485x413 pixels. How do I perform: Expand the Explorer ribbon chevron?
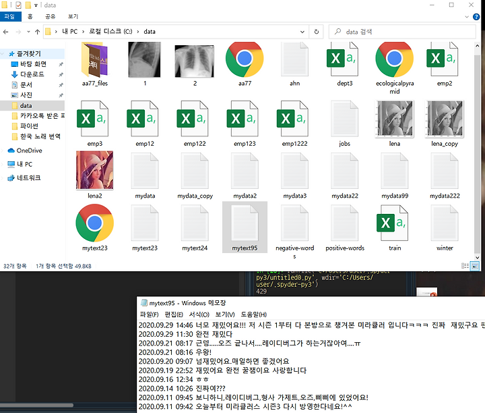467,17
